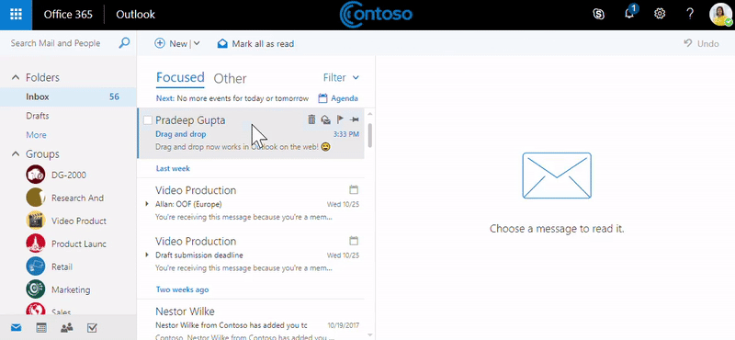
Task: Expand the Draft submission deadline conversation
Action: (147, 255)
